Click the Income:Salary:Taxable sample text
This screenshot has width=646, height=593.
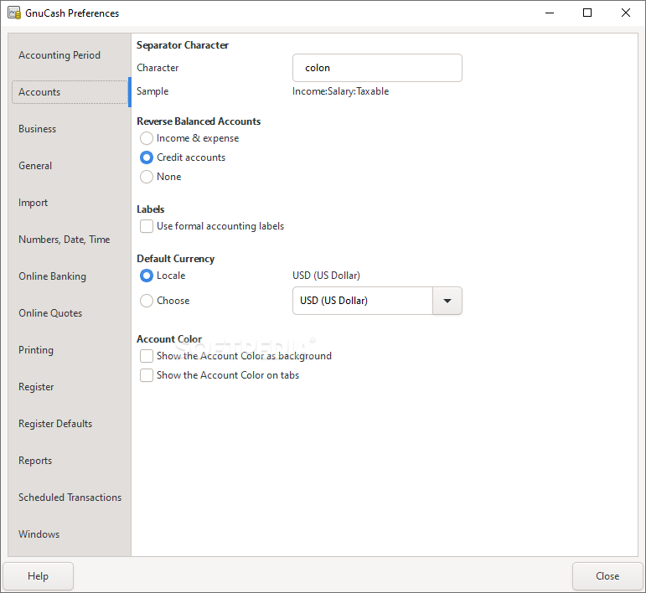pos(340,91)
